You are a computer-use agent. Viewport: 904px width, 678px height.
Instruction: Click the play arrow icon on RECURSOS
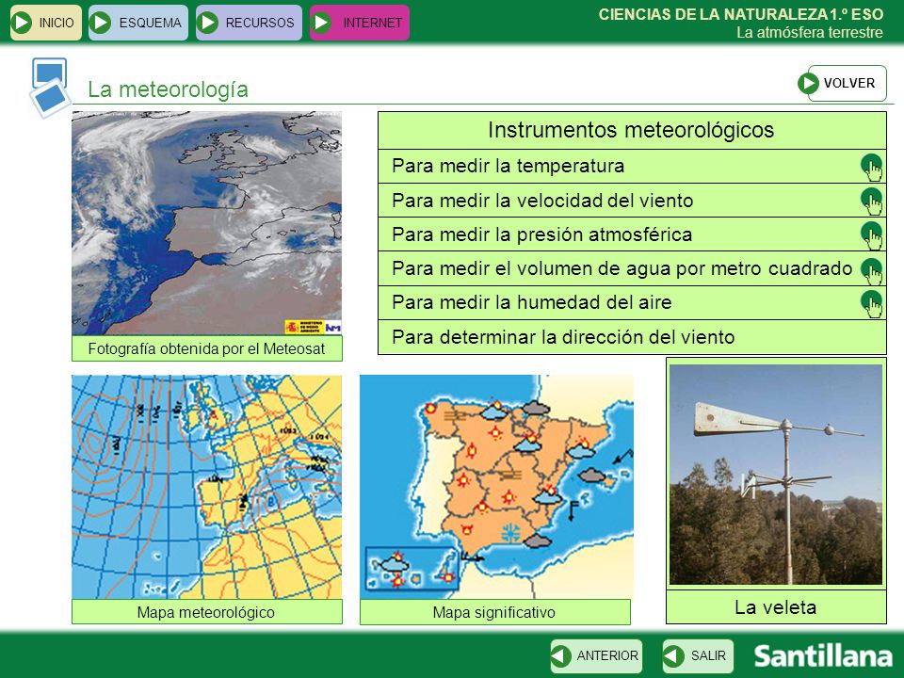pos(207,23)
